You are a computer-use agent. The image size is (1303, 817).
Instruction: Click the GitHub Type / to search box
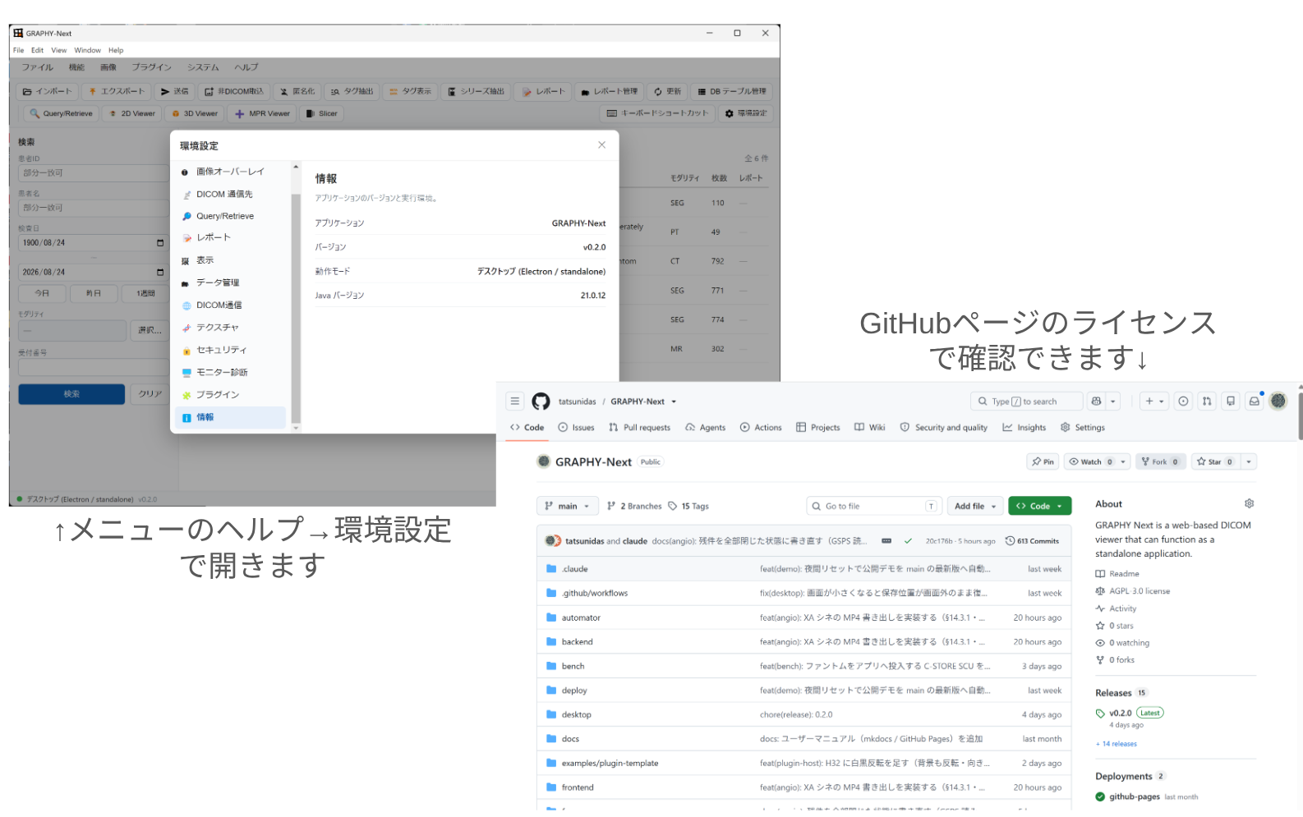pyautogui.click(x=1027, y=402)
